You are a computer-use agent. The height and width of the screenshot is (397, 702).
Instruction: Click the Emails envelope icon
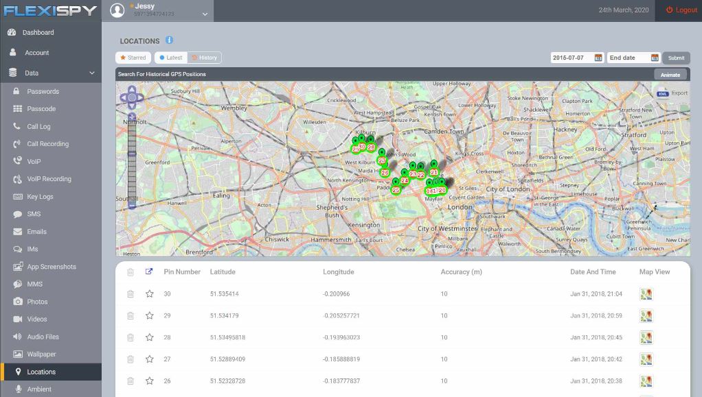tap(17, 232)
